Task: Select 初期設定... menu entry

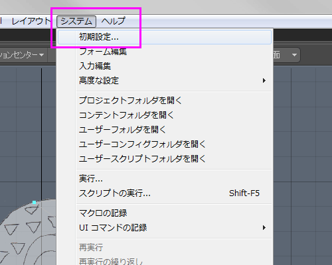Action: tap(165, 37)
